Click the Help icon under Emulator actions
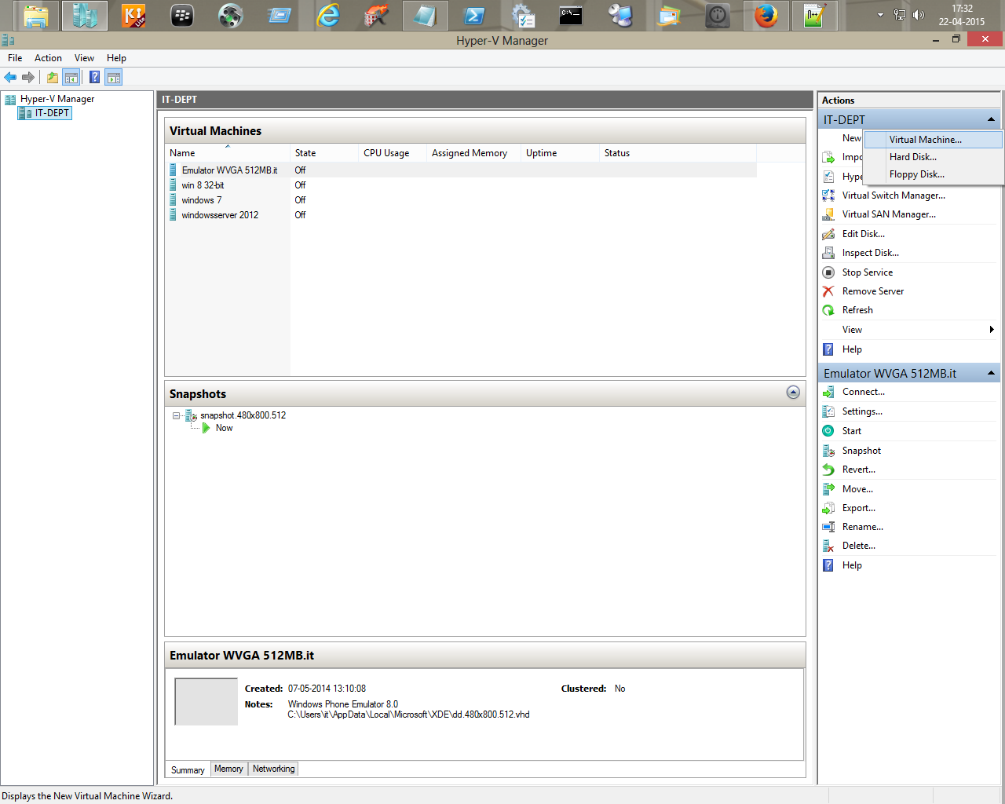The image size is (1005, 804). tap(828, 565)
